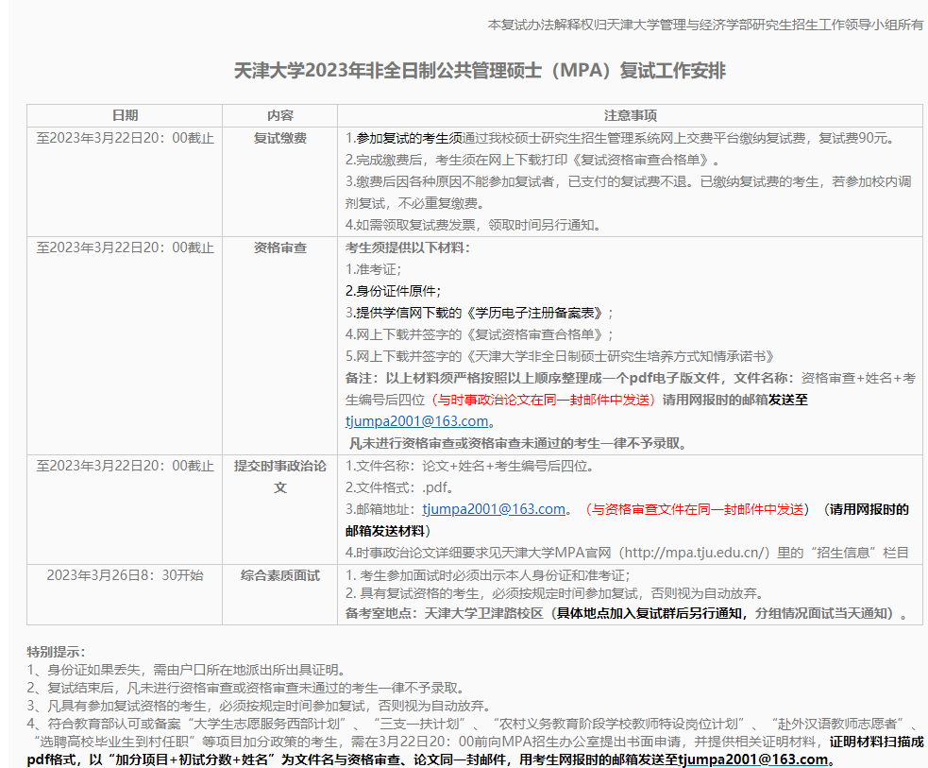This screenshot has width=928, height=768.
Task: Click the 复试缴费 cell
Action: [280, 138]
